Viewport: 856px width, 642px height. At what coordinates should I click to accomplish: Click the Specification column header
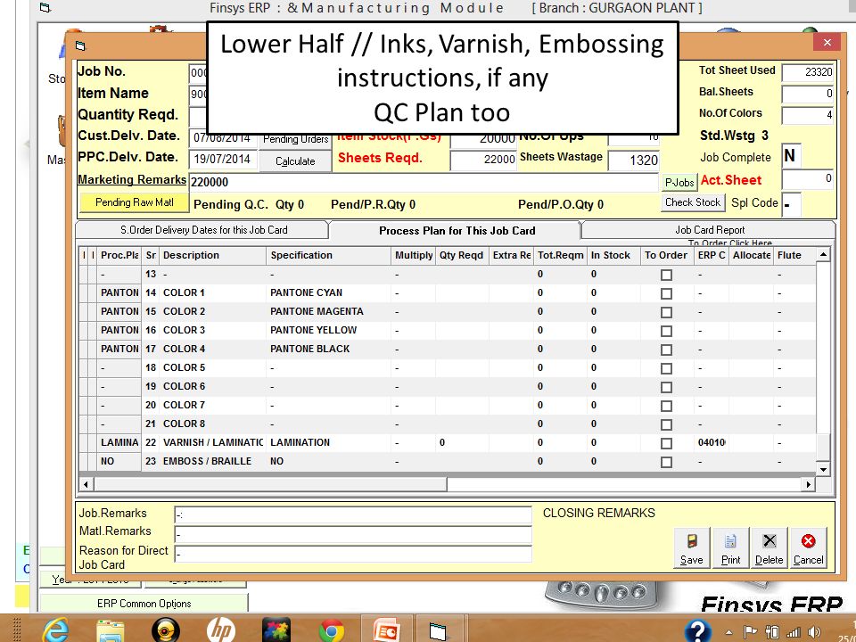pyautogui.click(x=329, y=256)
